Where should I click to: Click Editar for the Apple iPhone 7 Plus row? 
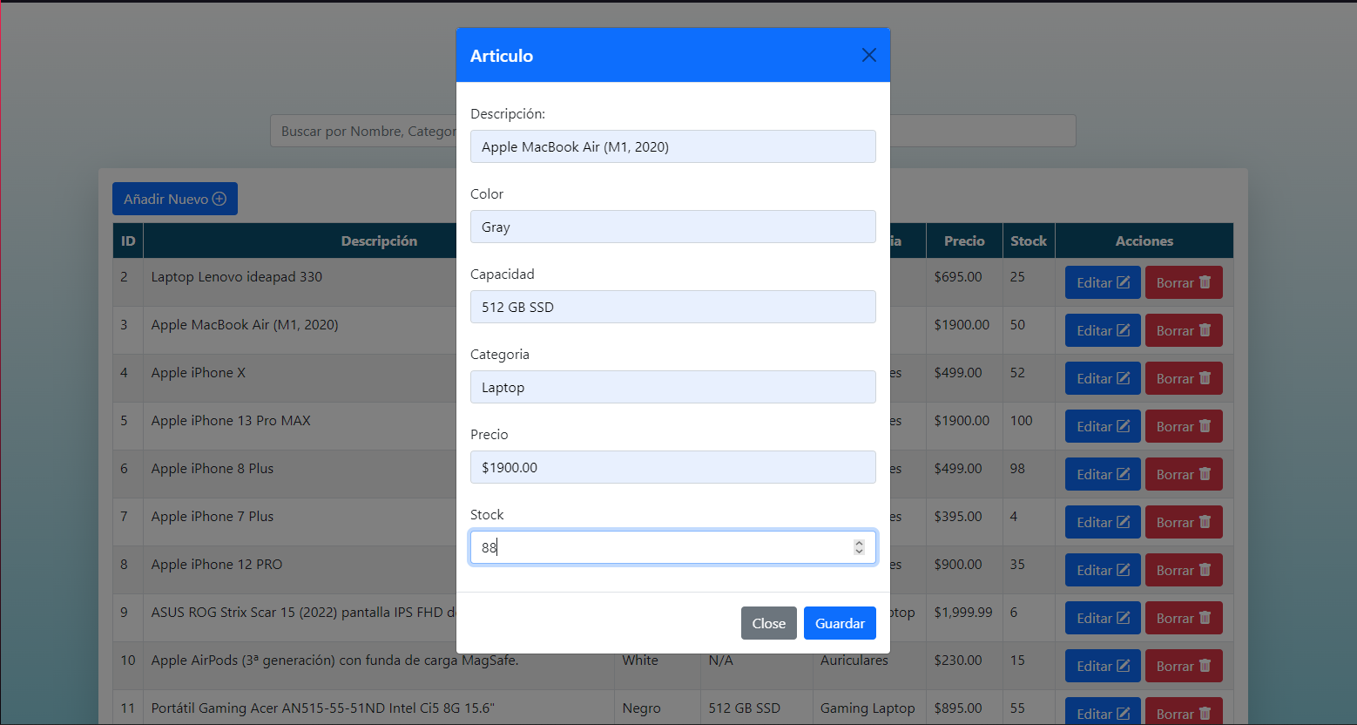1102,521
